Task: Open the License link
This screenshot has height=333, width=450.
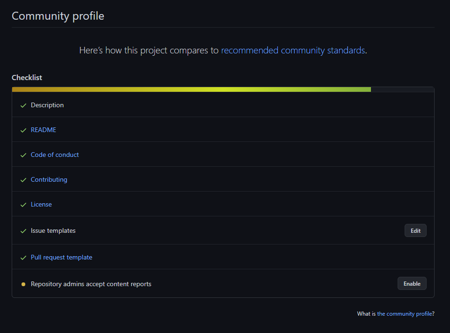Action: click(x=41, y=204)
